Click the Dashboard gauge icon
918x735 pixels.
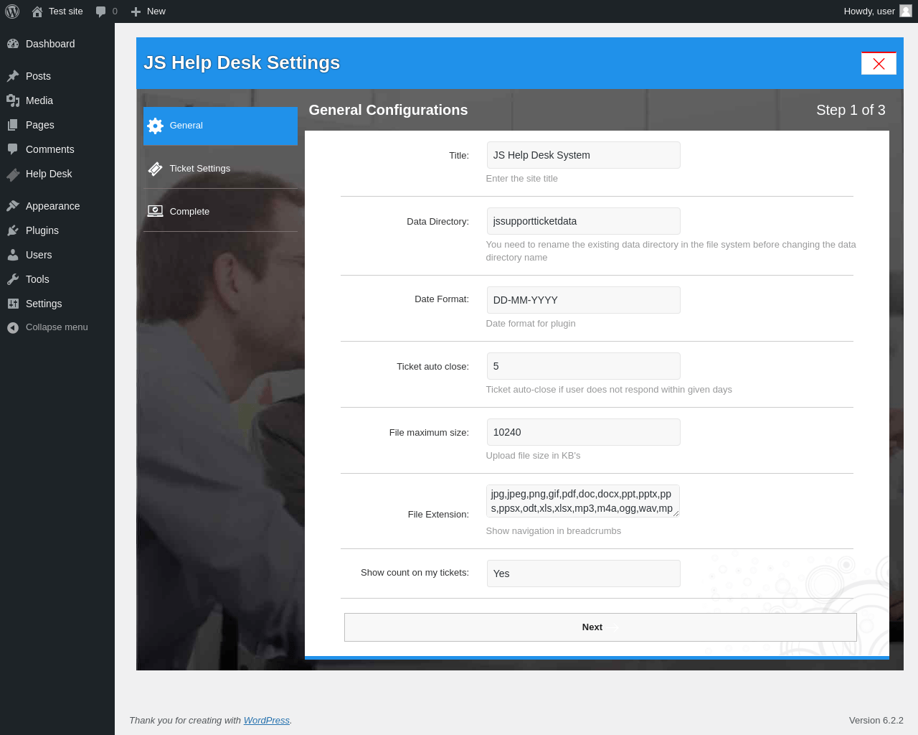(13, 44)
